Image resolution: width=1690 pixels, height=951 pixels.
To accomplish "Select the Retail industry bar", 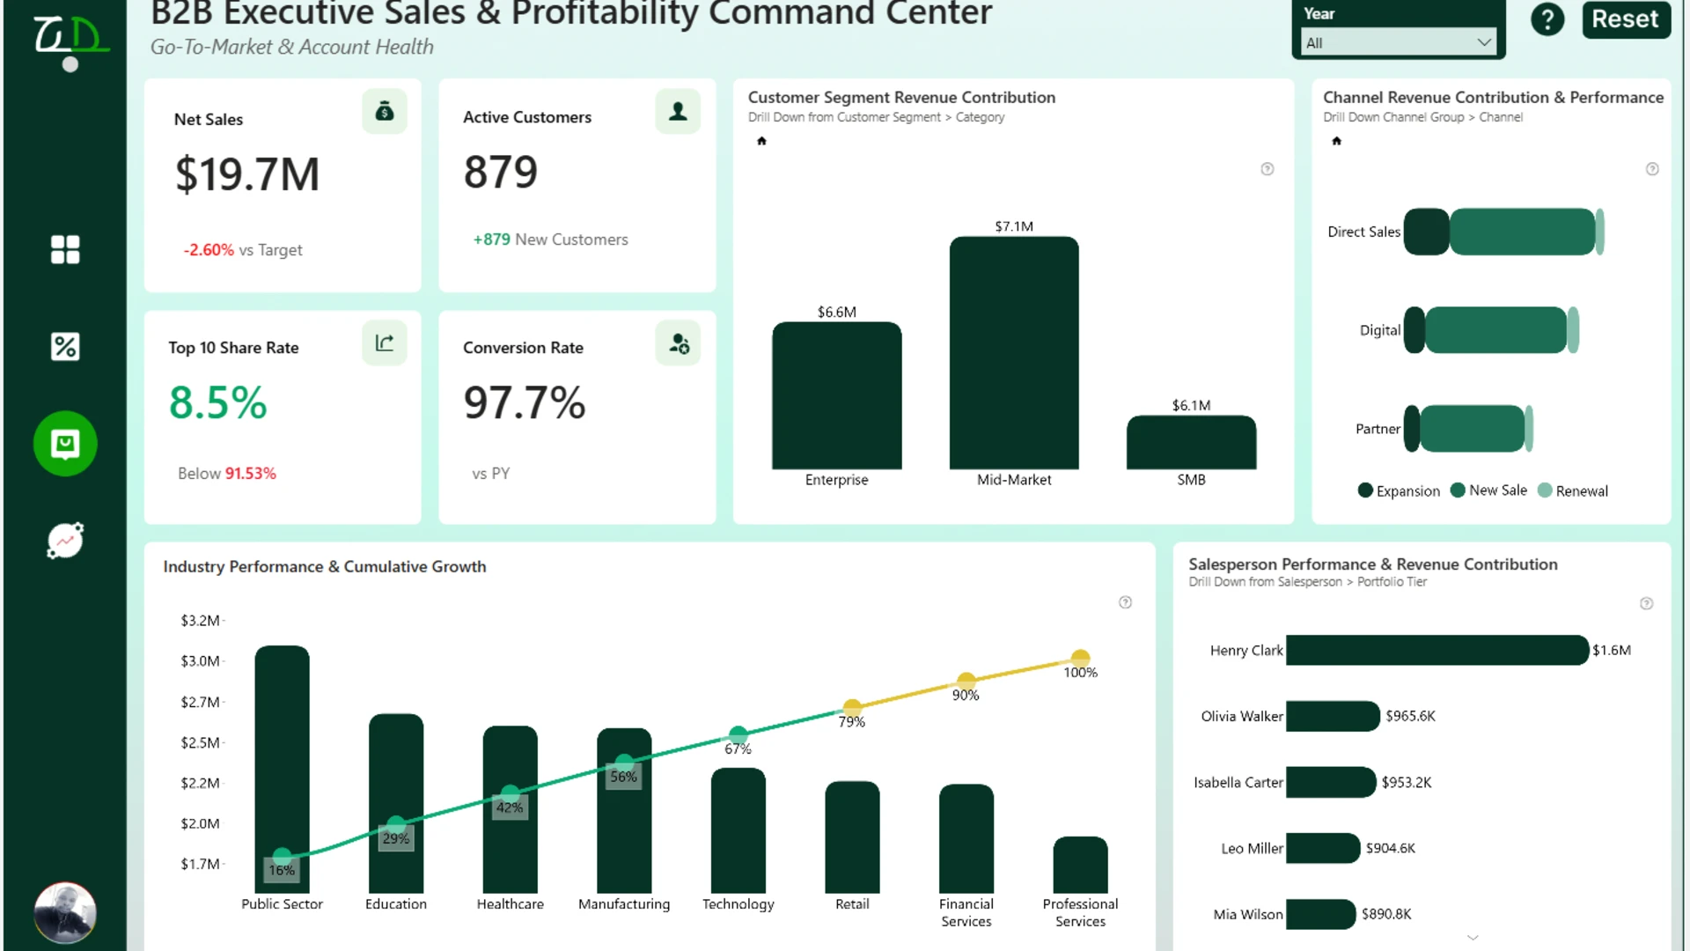I will (852, 837).
